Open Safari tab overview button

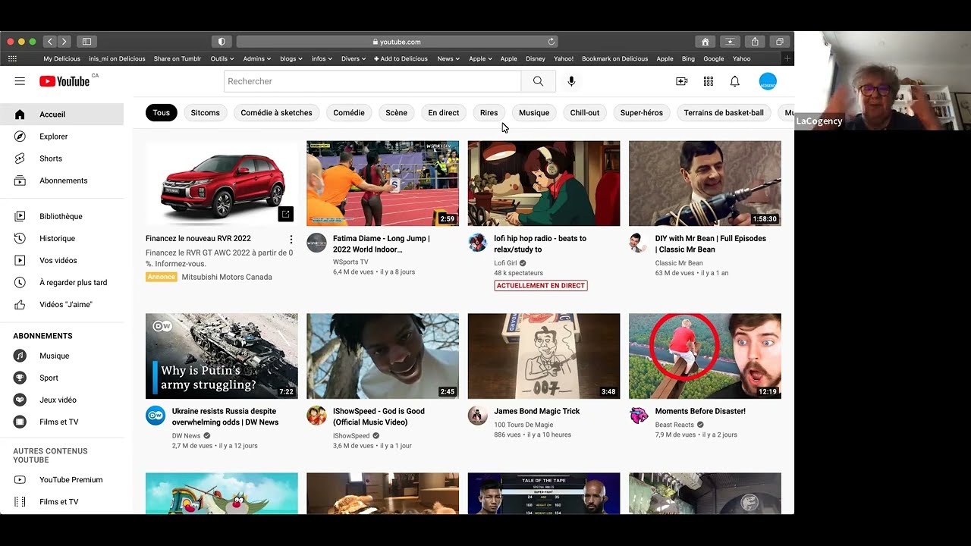(779, 42)
